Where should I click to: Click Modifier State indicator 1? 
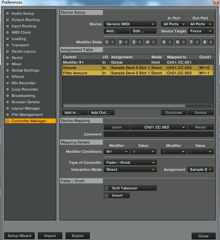point(110,42)
